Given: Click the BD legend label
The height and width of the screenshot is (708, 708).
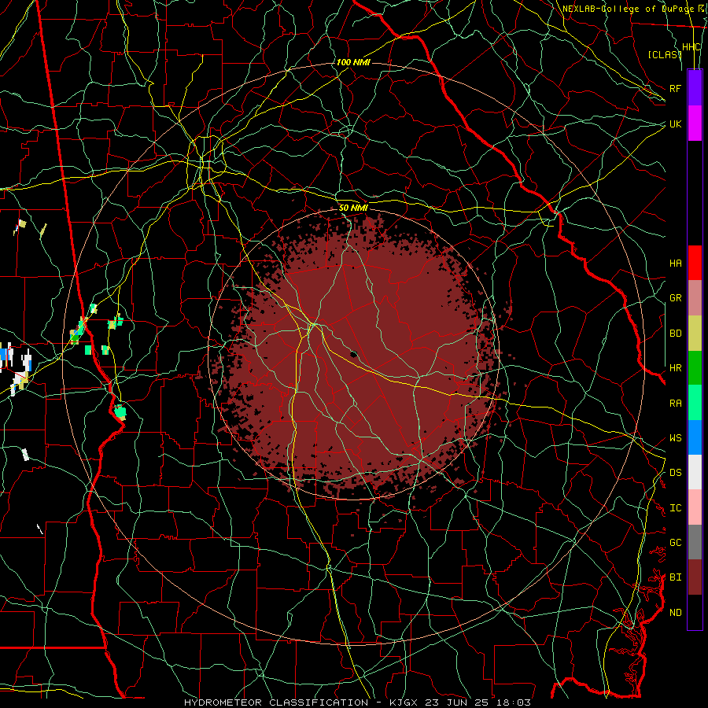Looking at the screenshot, I should click(x=675, y=334).
